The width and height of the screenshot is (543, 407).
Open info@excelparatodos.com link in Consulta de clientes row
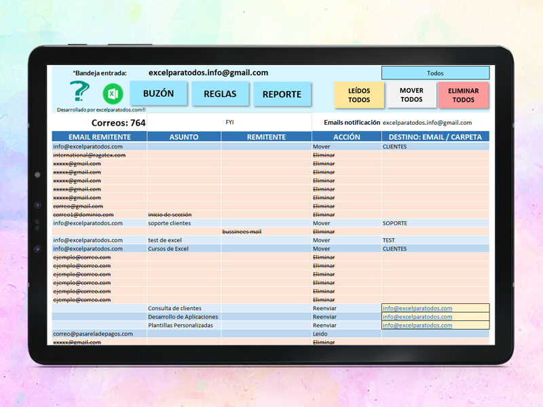pyautogui.click(x=417, y=308)
